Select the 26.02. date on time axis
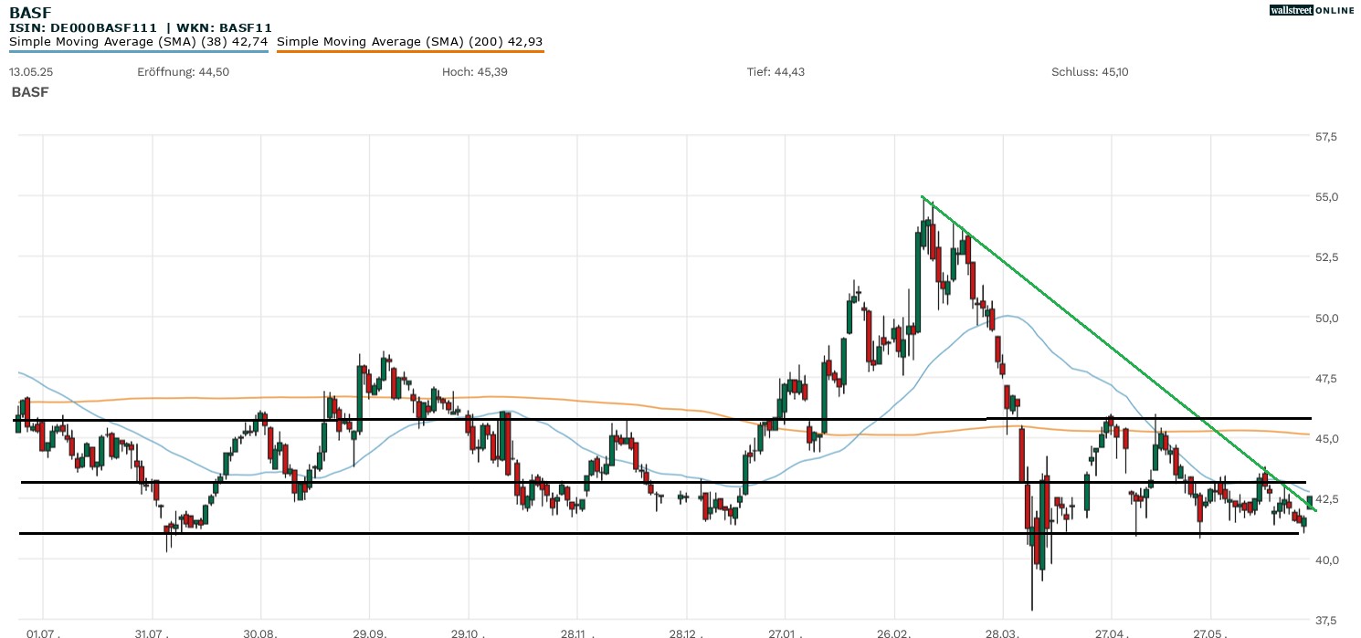The image size is (1361, 638). 894,632
